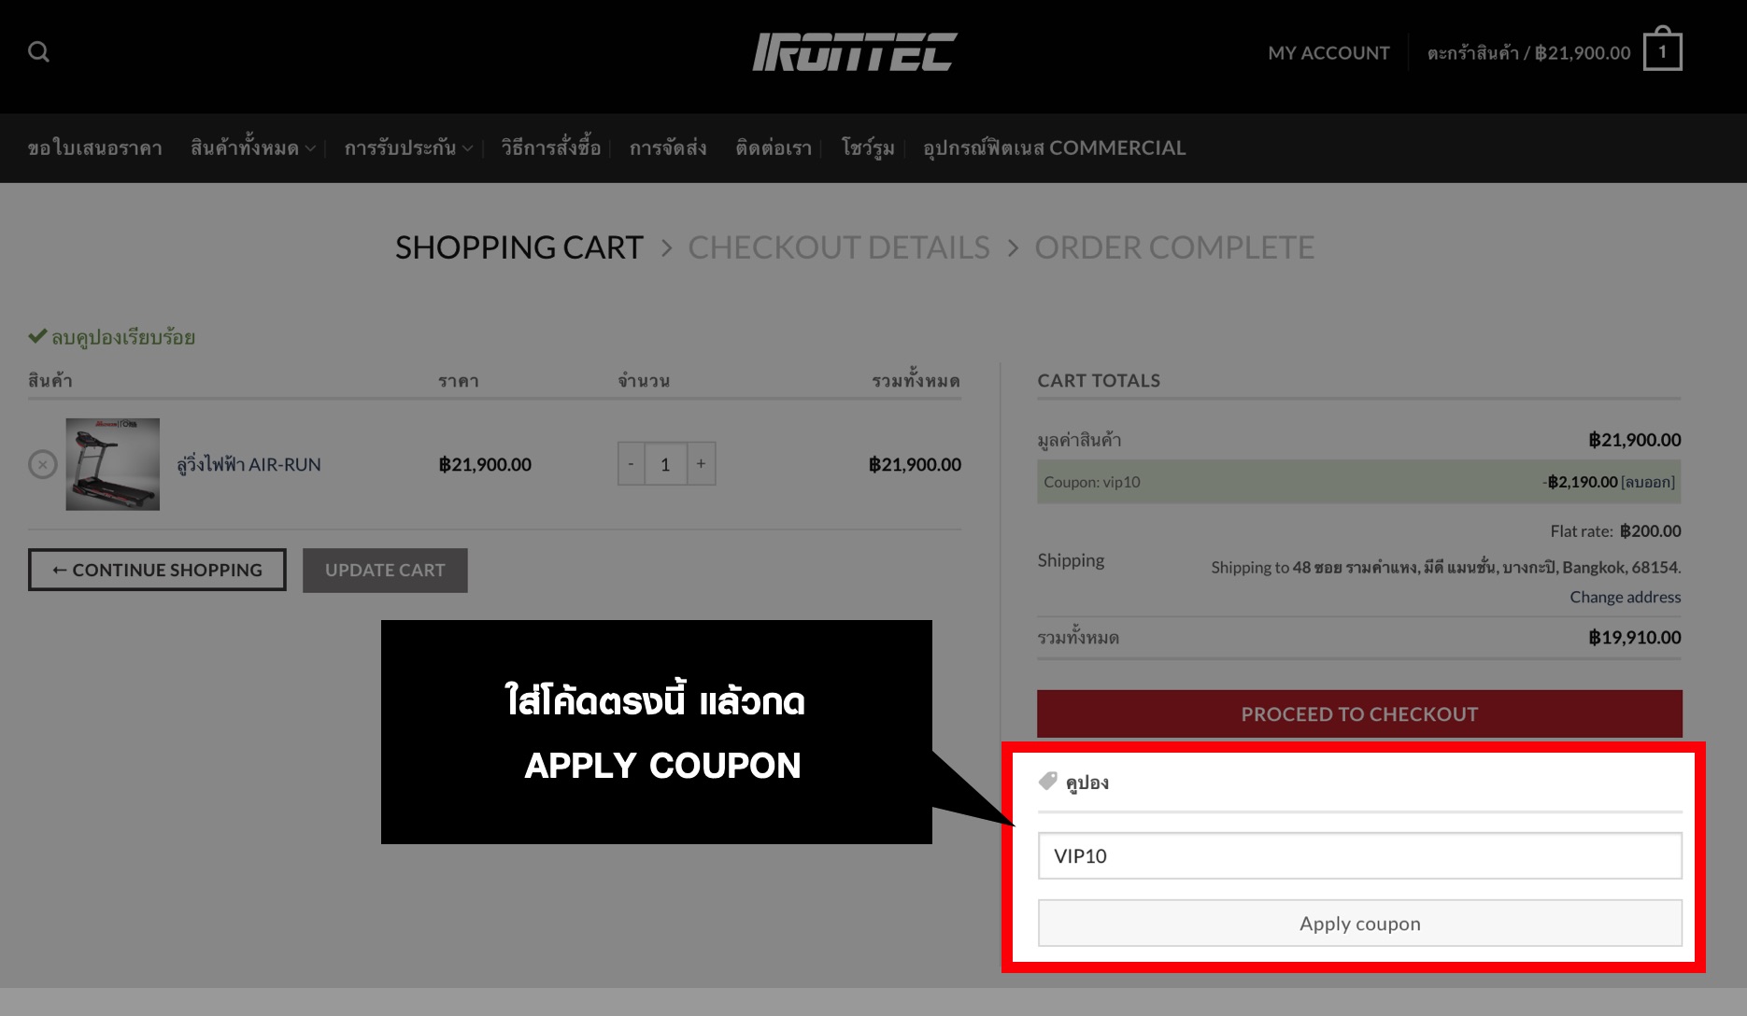Click the ฿19,910.00 grand total
Screen dimensions: 1747x1016
[1634, 638]
